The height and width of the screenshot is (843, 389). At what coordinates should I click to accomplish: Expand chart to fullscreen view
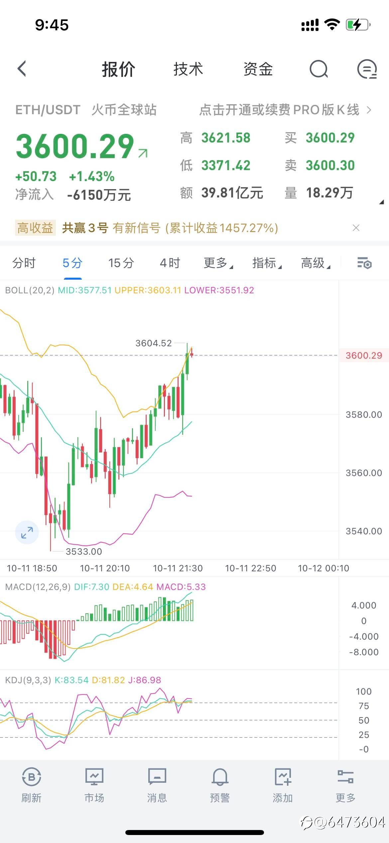point(27,532)
